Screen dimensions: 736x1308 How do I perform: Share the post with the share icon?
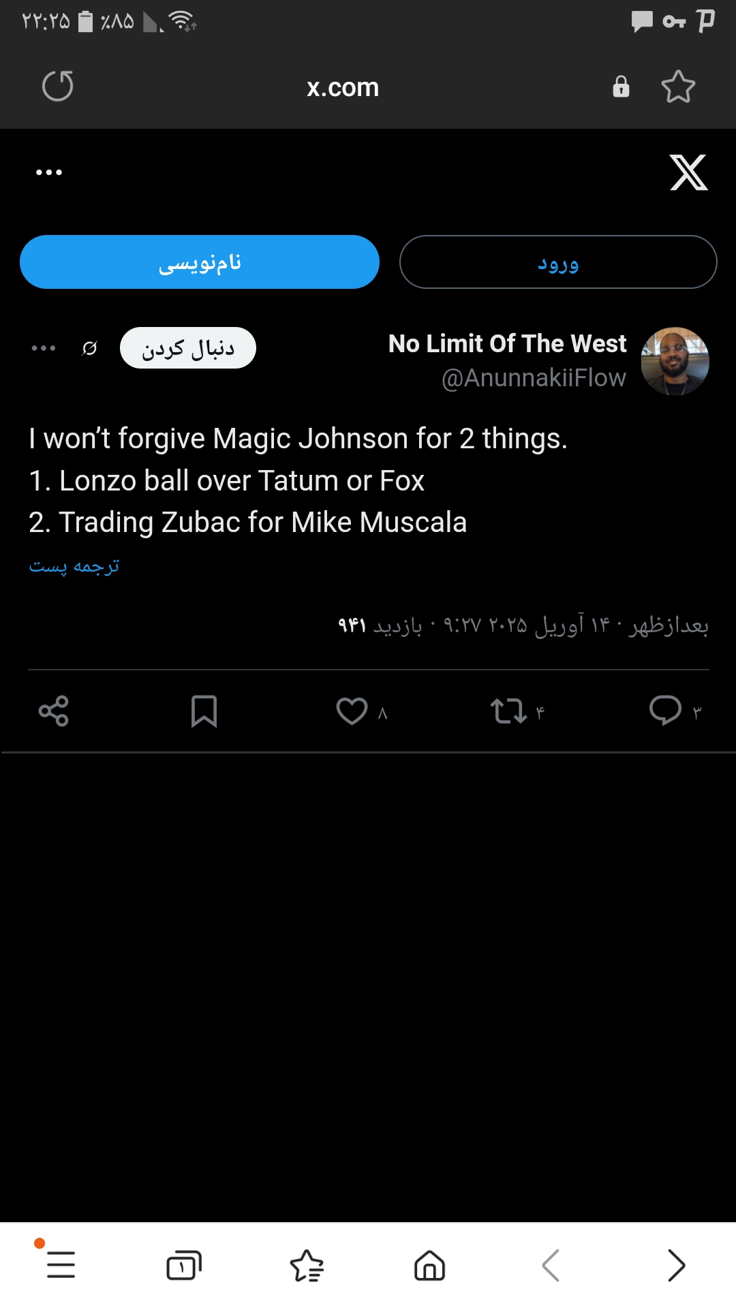point(54,711)
